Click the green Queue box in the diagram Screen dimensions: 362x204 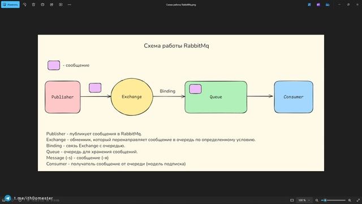[216, 97]
